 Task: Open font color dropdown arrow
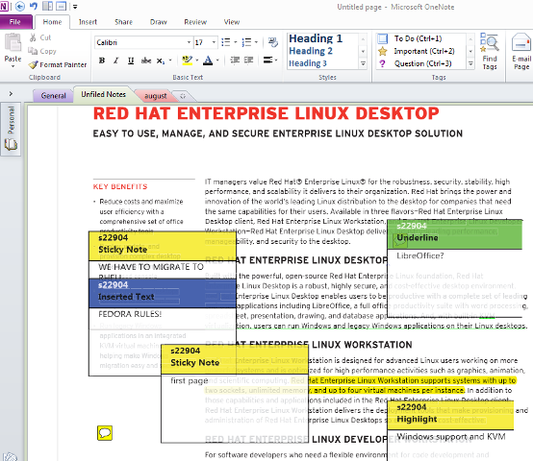tap(217, 61)
